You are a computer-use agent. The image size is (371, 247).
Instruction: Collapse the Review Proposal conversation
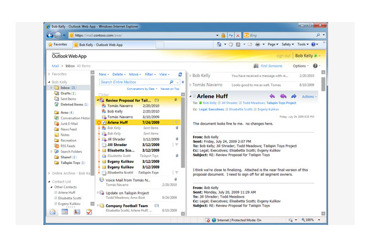click(98, 100)
